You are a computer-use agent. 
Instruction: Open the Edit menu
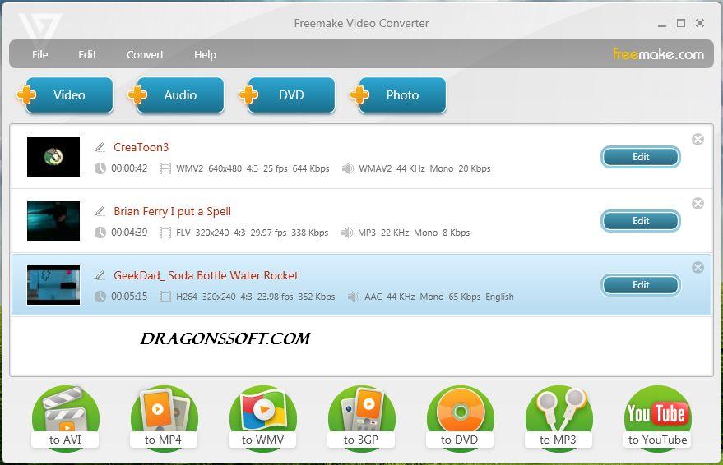click(x=87, y=55)
